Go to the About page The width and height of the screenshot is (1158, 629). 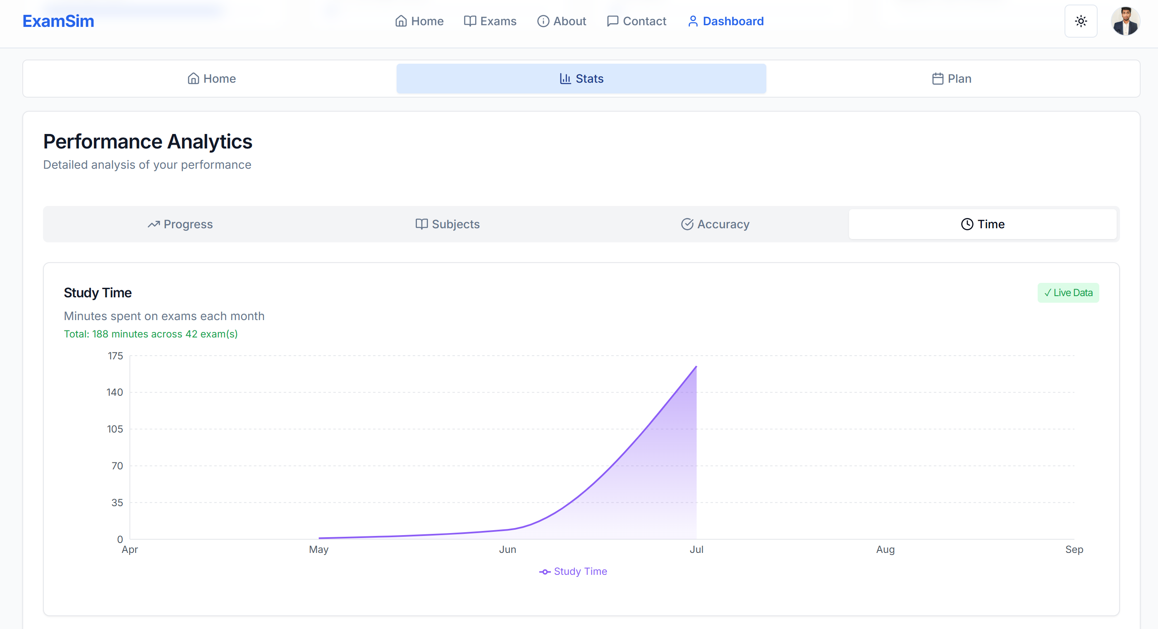pyautogui.click(x=569, y=21)
